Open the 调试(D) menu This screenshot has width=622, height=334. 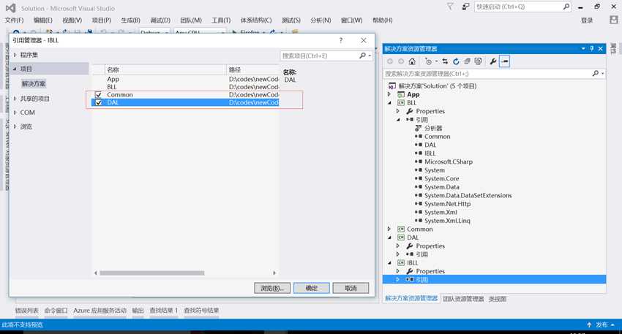160,20
